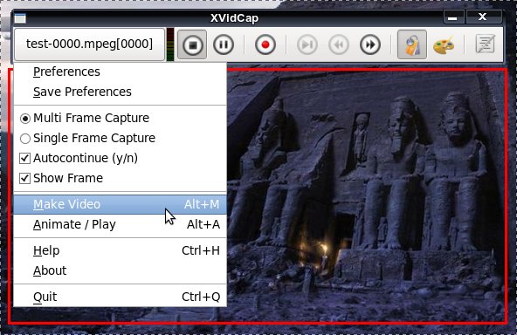Toggle the capture-area lock icon

(x=412, y=44)
